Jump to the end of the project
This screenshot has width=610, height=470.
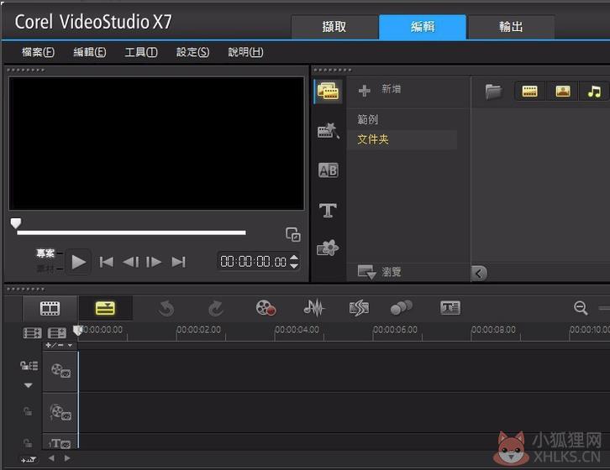pos(179,262)
